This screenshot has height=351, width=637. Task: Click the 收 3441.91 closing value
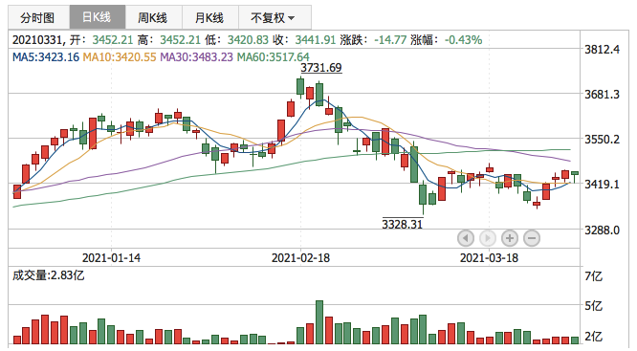(x=316, y=40)
